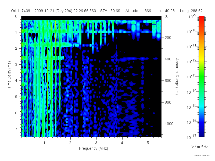Click frequency tick label '2.'

pos(71,143)
